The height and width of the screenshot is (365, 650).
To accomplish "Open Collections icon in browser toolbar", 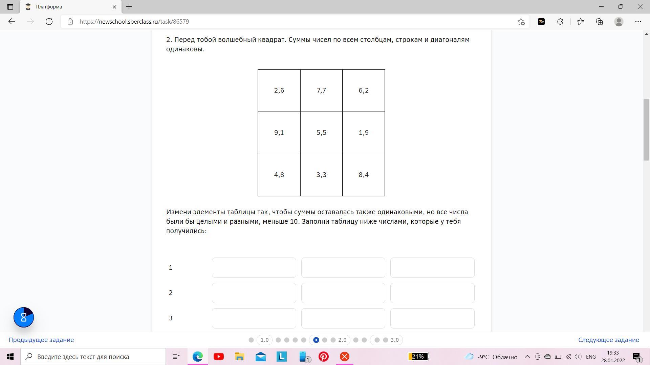I will coord(599,22).
